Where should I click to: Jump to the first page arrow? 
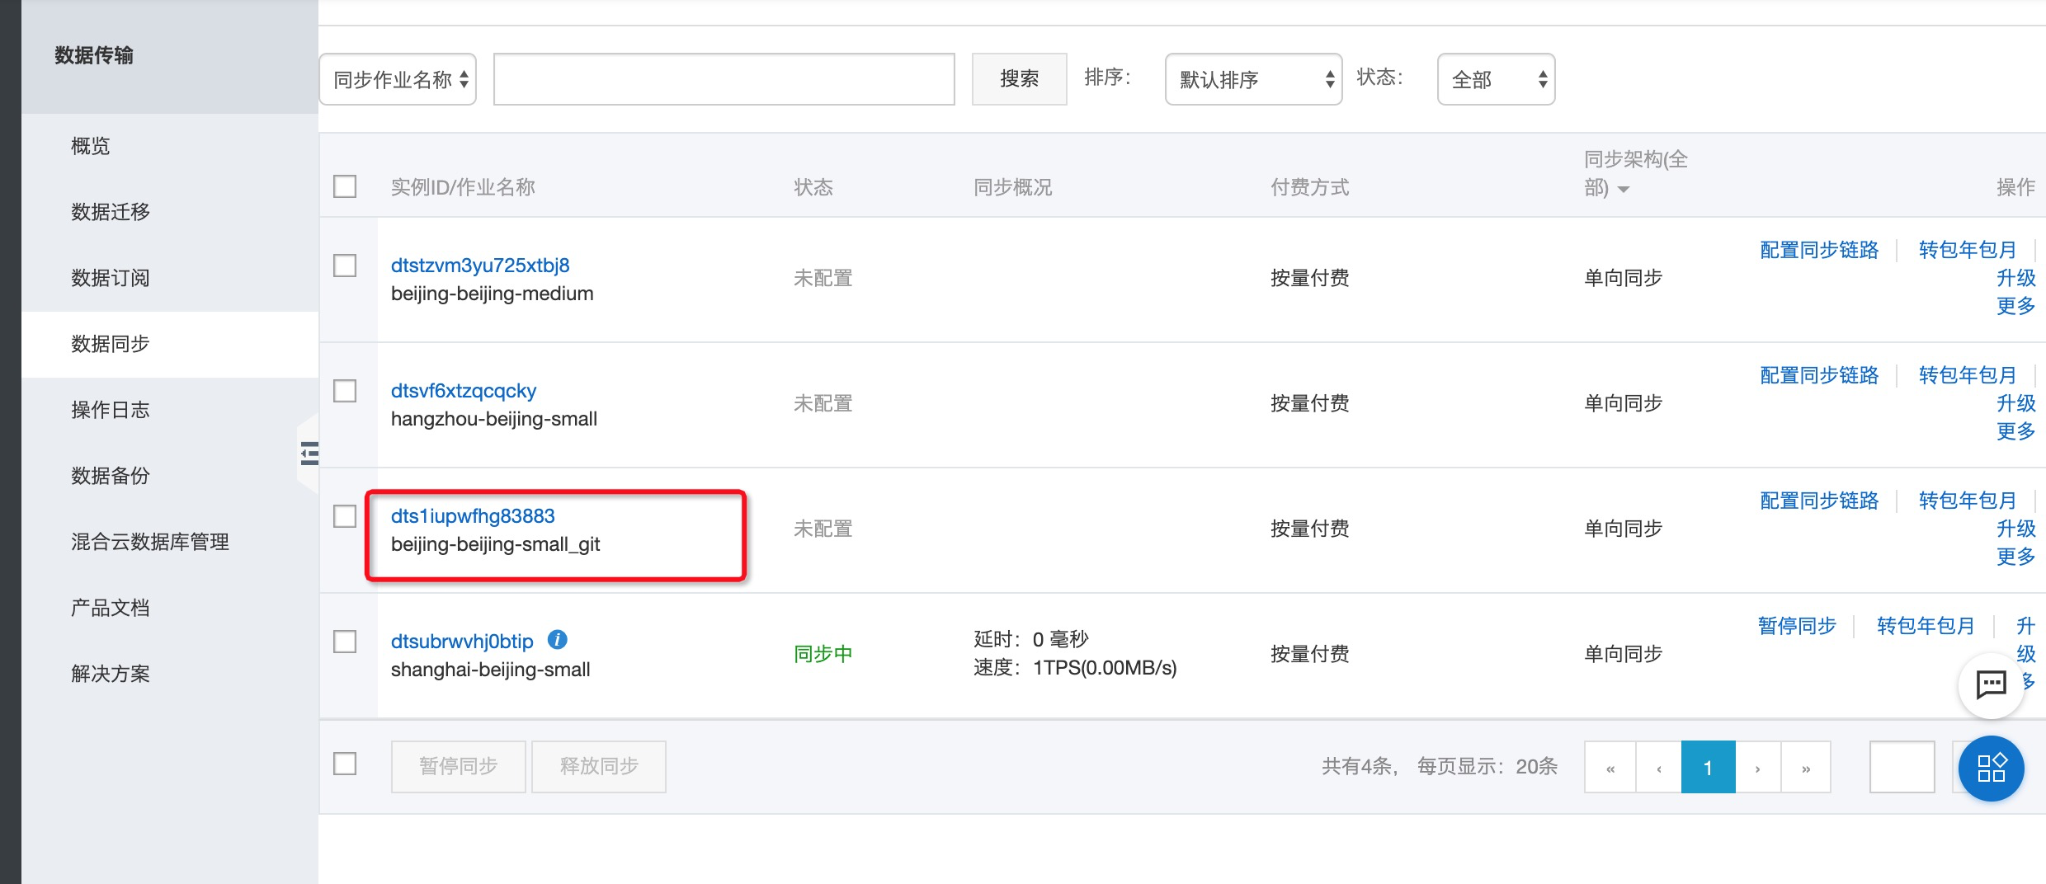pos(1610,768)
